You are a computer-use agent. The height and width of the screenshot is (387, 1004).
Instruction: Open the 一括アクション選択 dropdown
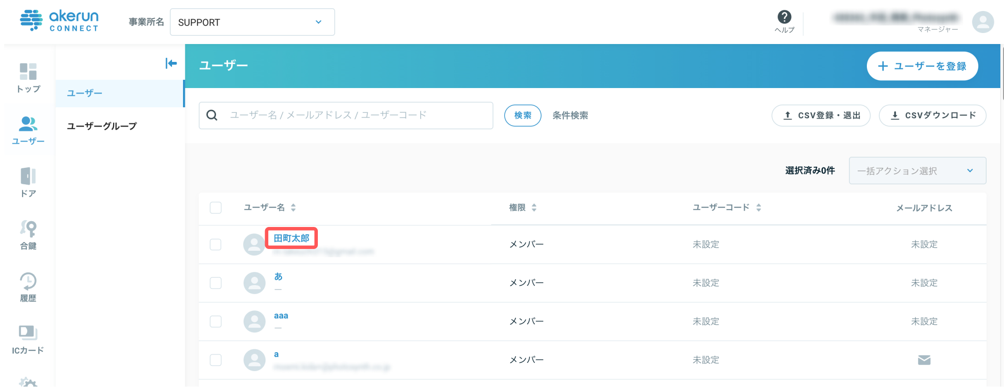(917, 171)
